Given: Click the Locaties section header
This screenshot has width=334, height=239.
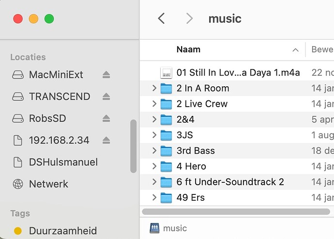Looking at the screenshot, I should 28,57.
